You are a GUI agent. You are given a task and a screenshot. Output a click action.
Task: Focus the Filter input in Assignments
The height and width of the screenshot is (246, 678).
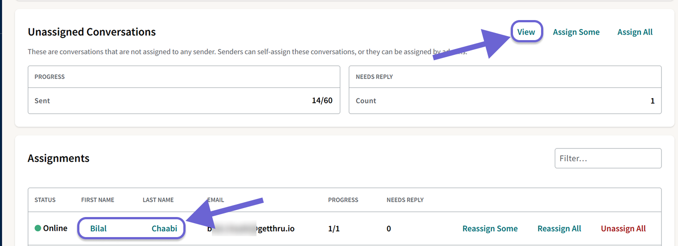pos(608,158)
